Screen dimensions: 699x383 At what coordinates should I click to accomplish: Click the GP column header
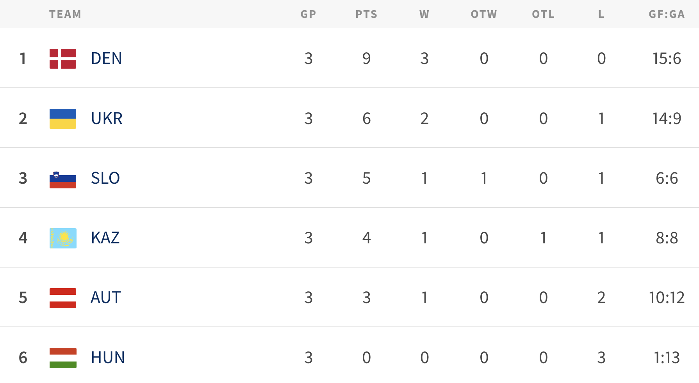coord(308,14)
